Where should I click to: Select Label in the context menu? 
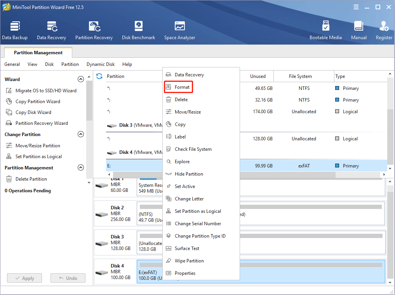(x=201, y=137)
